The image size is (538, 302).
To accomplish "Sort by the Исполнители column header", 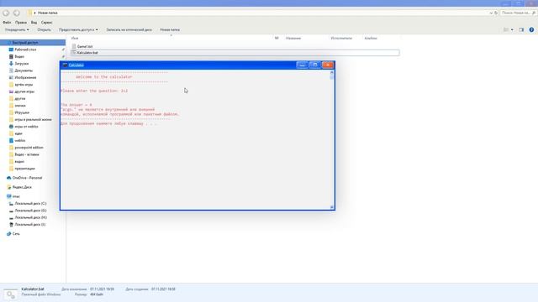I will pos(341,39).
